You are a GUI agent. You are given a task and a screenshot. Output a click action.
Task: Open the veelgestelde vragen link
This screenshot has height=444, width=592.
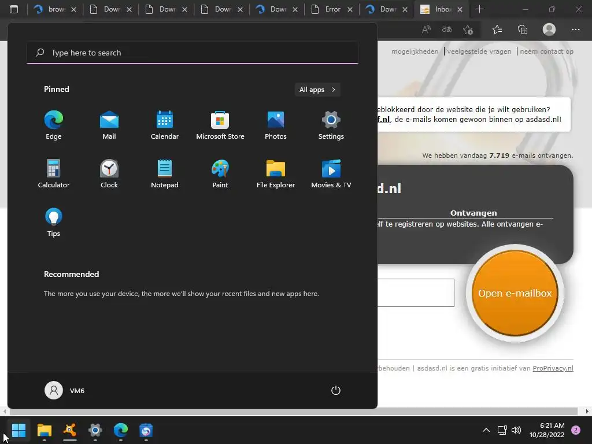coord(479,51)
